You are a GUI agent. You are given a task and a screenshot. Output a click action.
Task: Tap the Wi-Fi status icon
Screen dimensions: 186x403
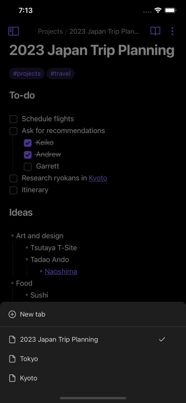tap(158, 10)
